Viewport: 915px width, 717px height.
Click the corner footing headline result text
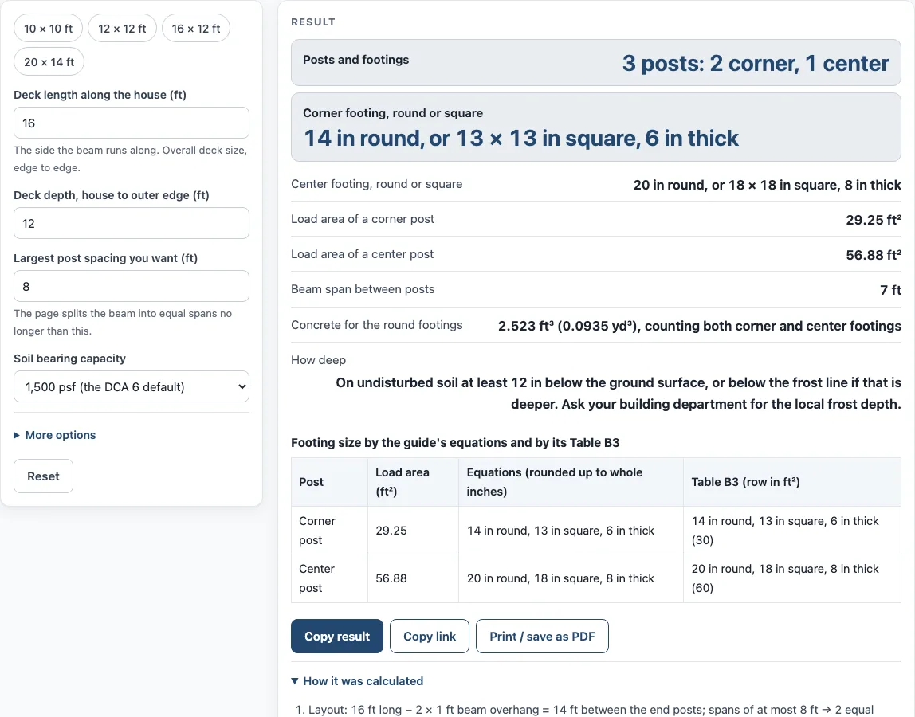coord(521,139)
